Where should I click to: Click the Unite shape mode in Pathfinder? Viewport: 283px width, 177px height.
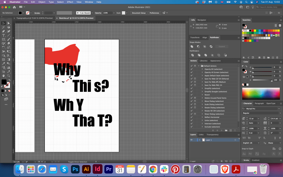[x=192, y=46]
